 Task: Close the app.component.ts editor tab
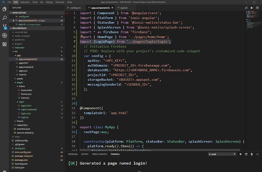tap(112, 8)
